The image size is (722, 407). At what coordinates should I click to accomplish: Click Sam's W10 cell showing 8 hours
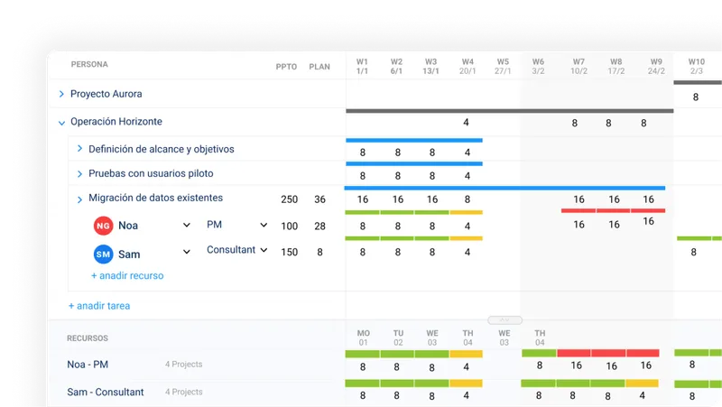pos(693,252)
